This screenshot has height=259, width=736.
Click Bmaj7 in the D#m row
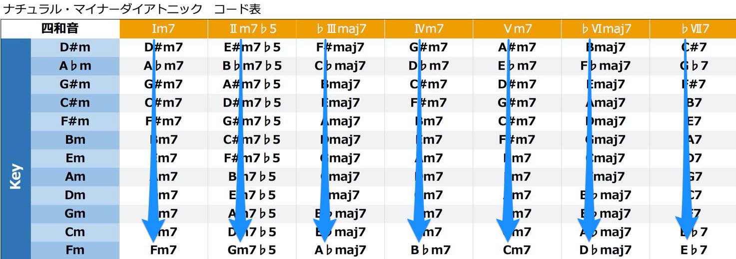coord(606,47)
